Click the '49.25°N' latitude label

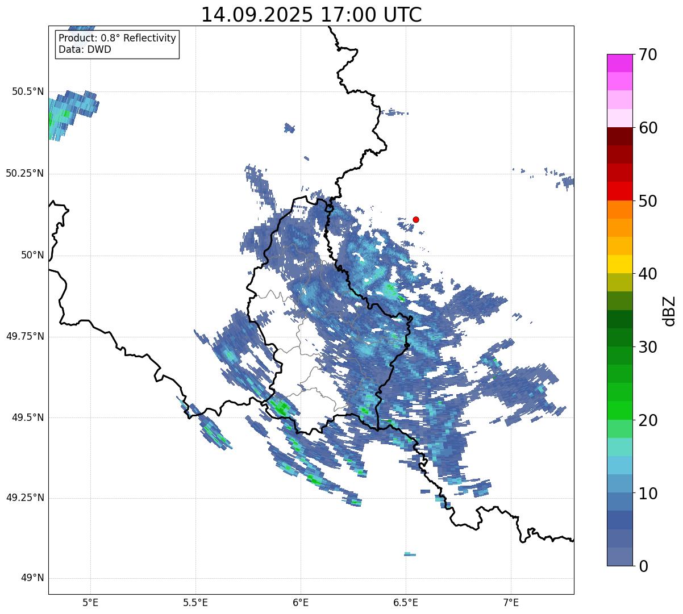click(x=25, y=498)
